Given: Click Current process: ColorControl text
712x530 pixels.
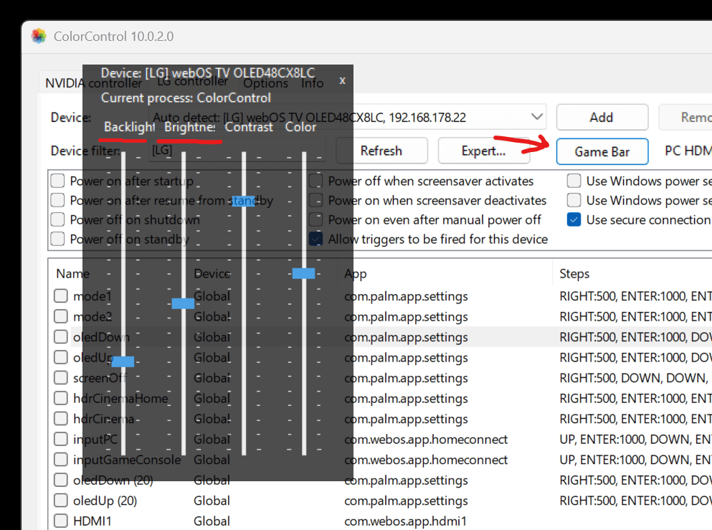Looking at the screenshot, I should 186,98.
